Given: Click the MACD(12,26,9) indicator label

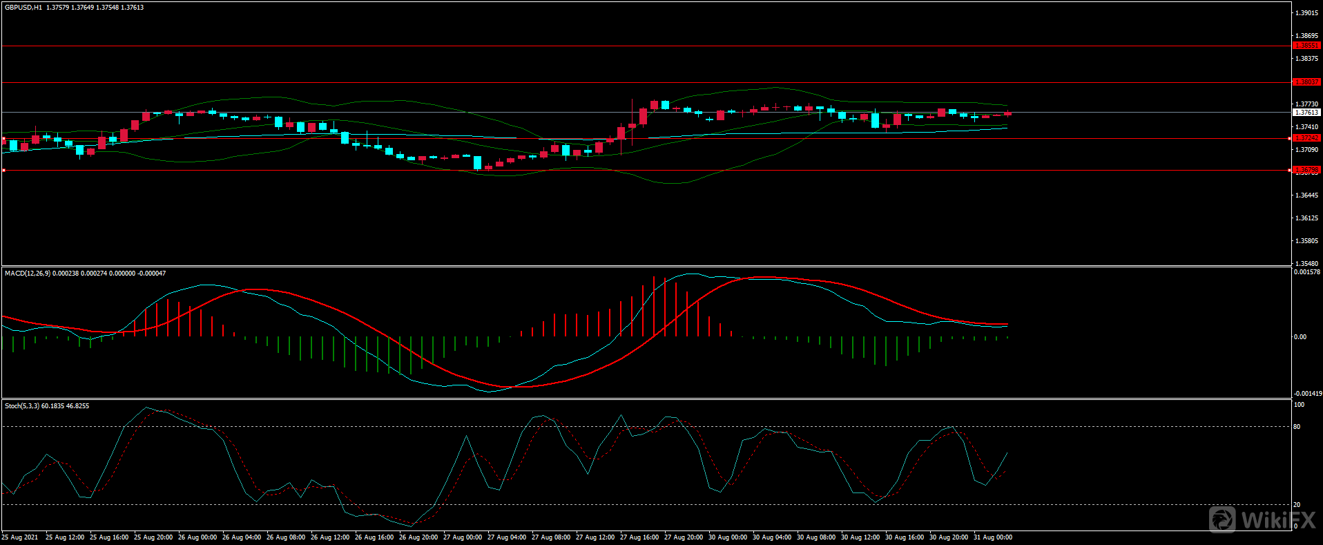Looking at the screenshot, I should coord(28,274).
